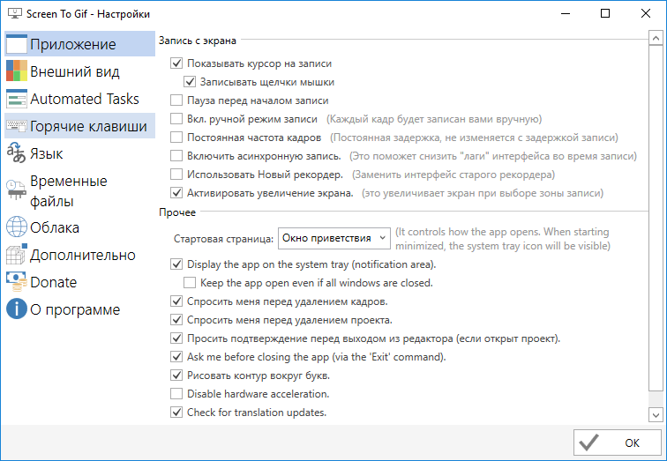667x461 pixels.
Task: Minimize the settings window
Action: click(566, 13)
